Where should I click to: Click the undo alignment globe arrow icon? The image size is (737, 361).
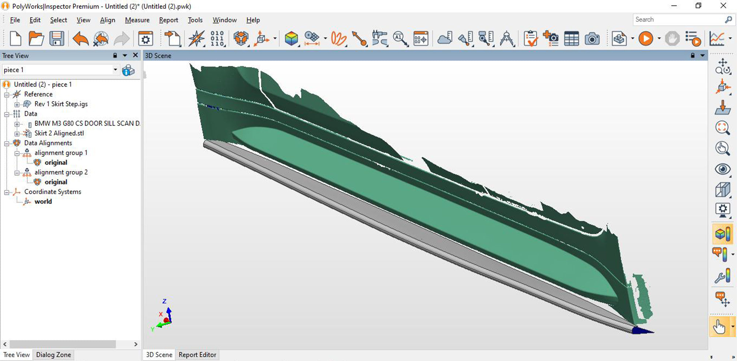pyautogui.click(x=101, y=39)
